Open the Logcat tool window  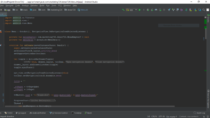point(21,113)
